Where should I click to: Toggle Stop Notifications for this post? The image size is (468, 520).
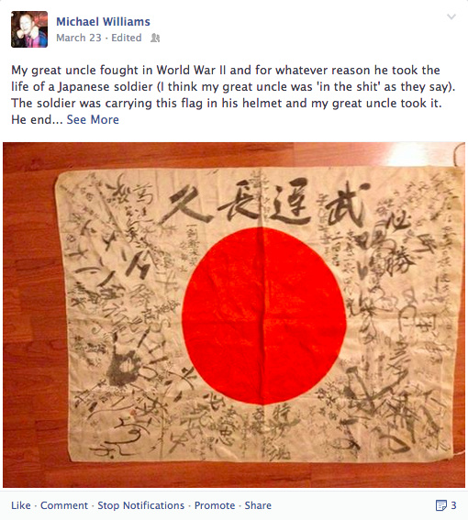pos(140,505)
